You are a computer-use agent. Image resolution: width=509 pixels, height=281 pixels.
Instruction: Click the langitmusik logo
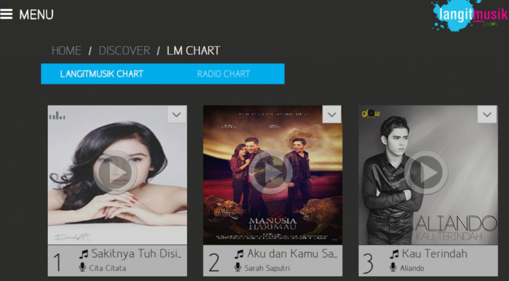(x=469, y=15)
